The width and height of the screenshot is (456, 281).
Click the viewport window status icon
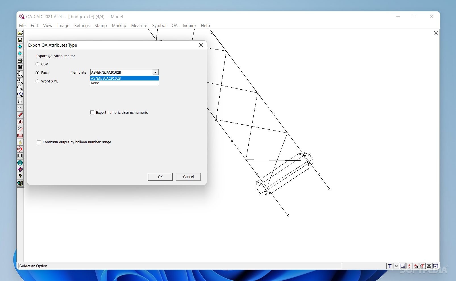pyautogui.click(x=403, y=266)
